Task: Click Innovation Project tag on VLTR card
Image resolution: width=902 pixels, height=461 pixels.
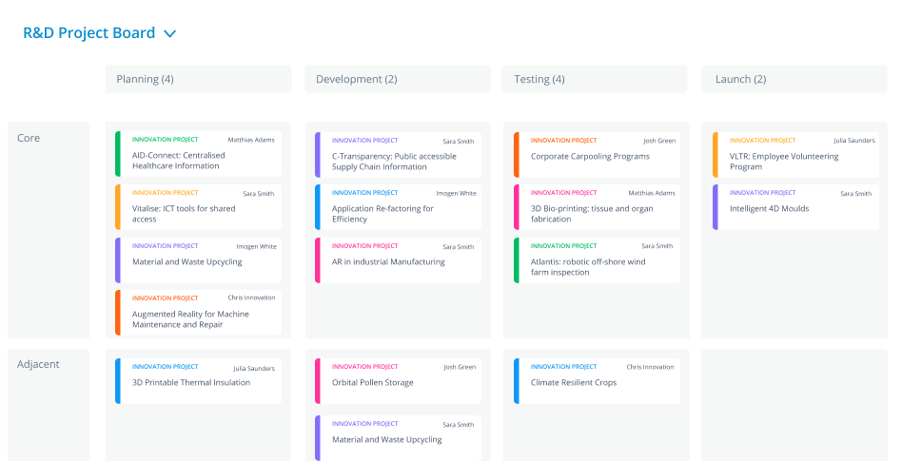Action: [762, 141]
